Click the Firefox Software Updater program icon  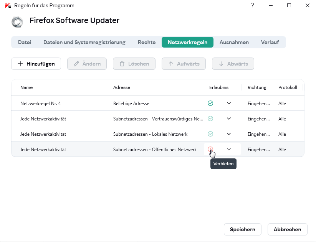click(x=17, y=22)
